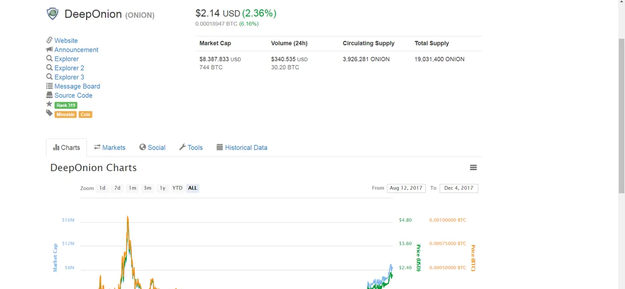Click the Volume (24h) column header
The width and height of the screenshot is (625, 289).
coord(289,43)
